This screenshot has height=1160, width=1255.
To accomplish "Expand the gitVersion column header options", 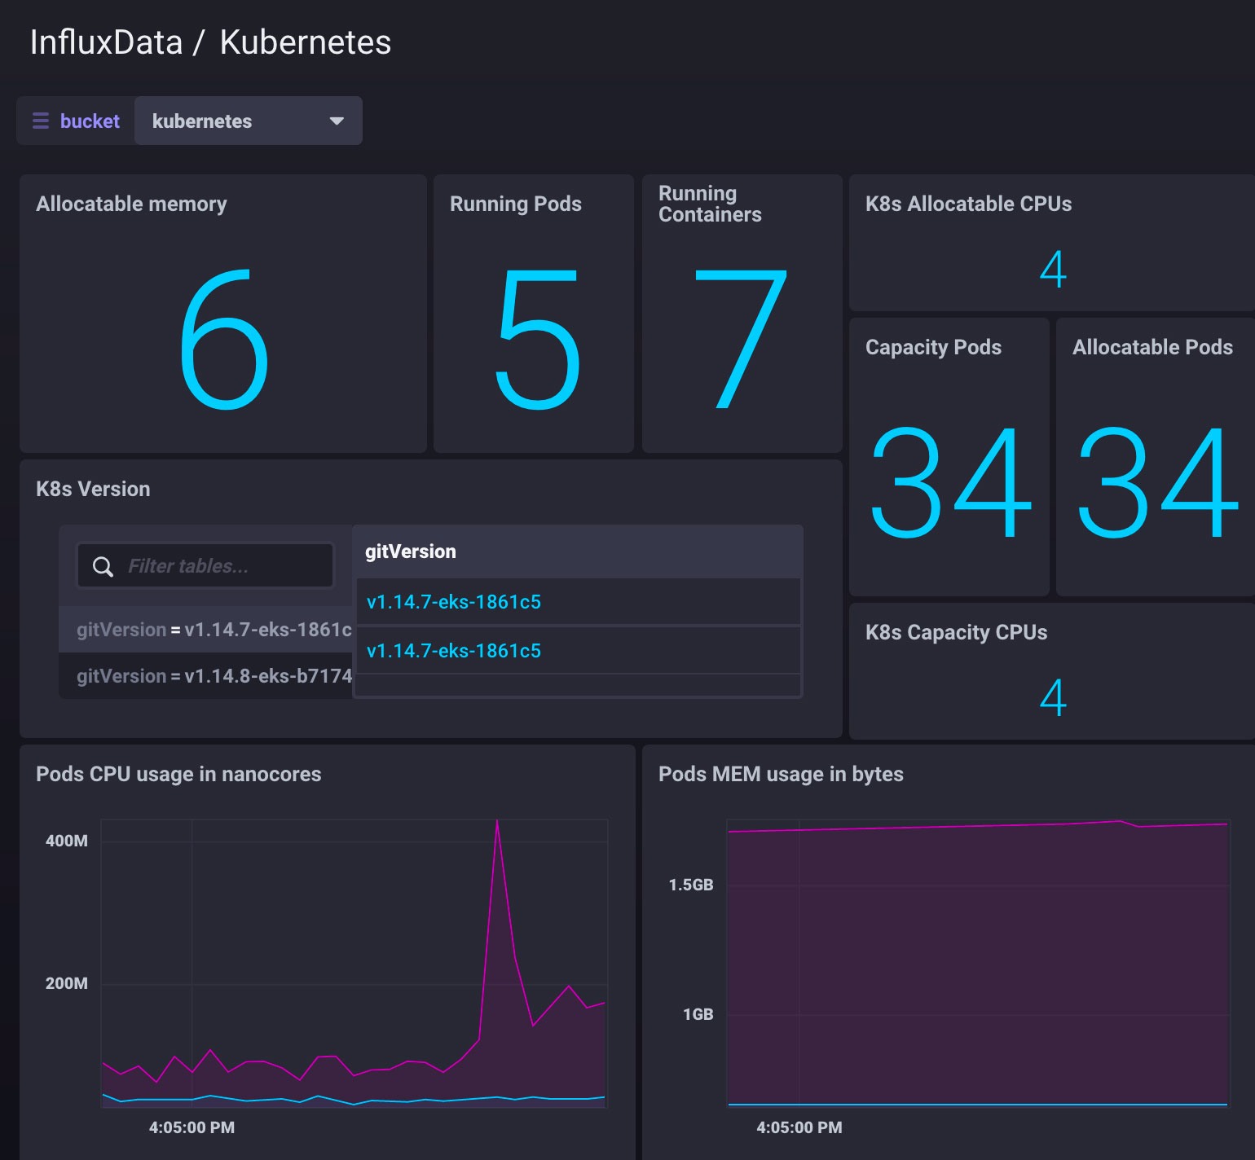I will pyautogui.click(x=410, y=551).
